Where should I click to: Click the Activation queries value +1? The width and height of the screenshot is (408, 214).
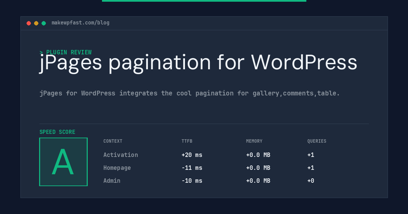tap(311, 155)
